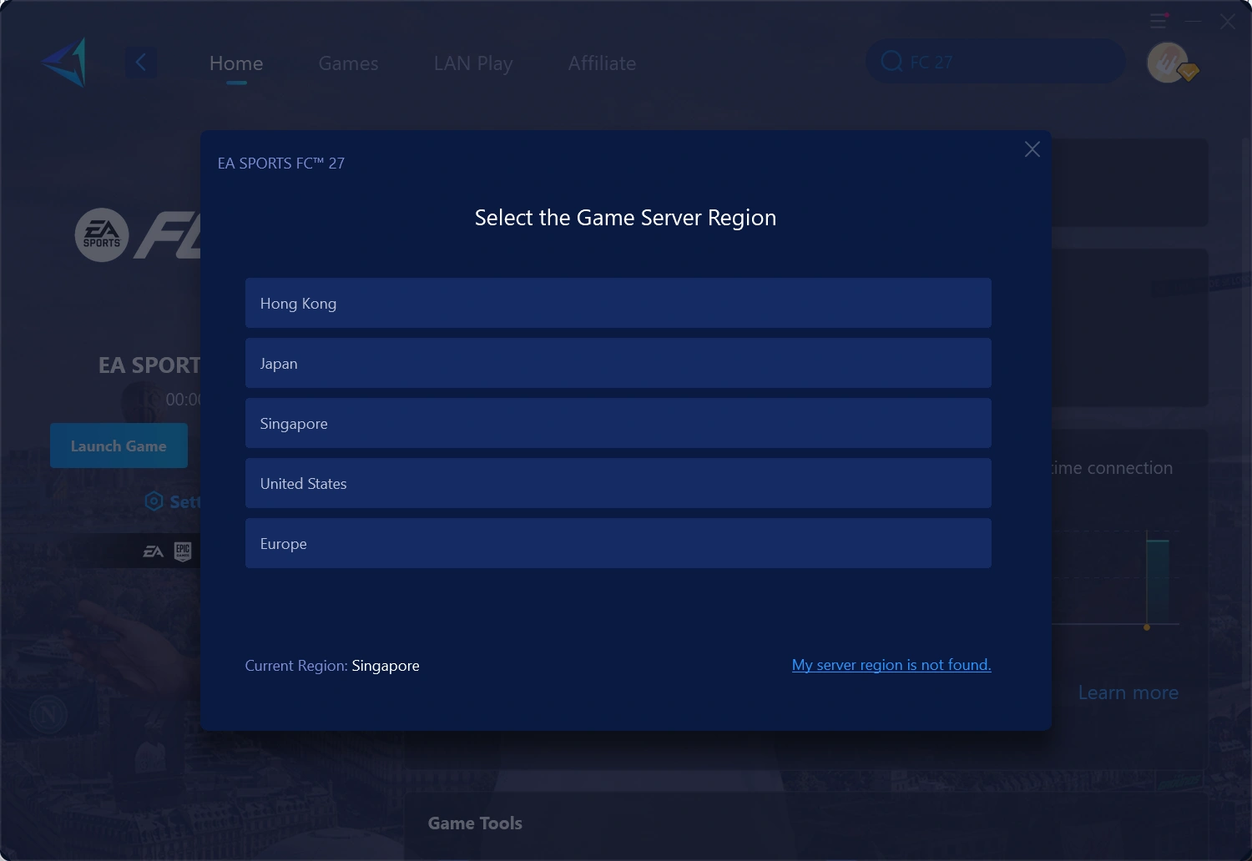This screenshot has width=1252, height=861.
Task: Go back using the back arrow
Action: 141,63
